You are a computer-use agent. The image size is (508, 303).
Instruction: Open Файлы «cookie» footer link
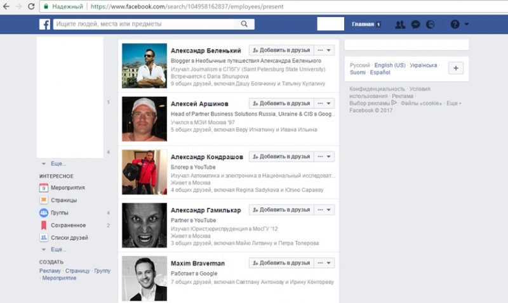point(421,103)
